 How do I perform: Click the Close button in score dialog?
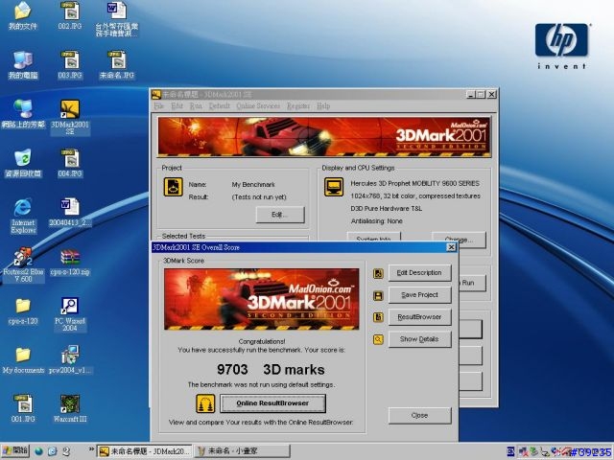[420, 415]
